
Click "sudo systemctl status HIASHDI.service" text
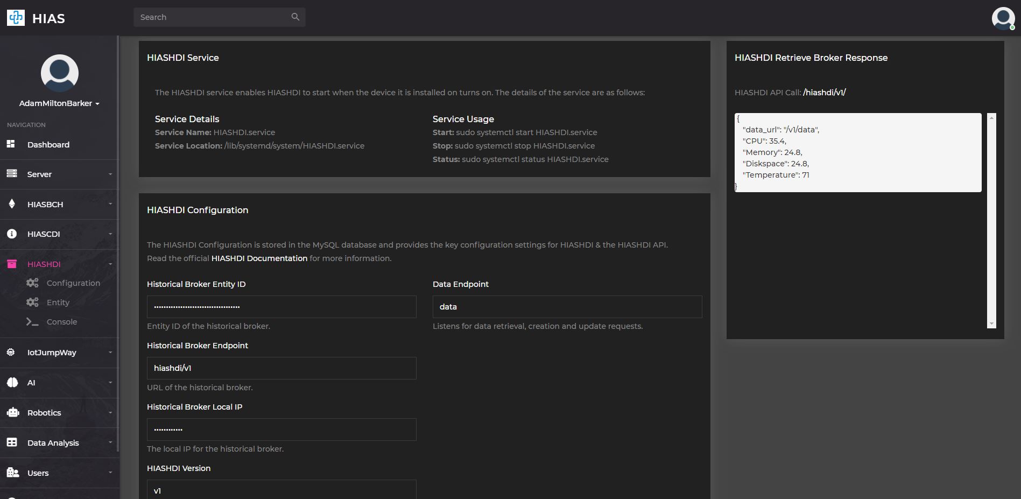535,159
